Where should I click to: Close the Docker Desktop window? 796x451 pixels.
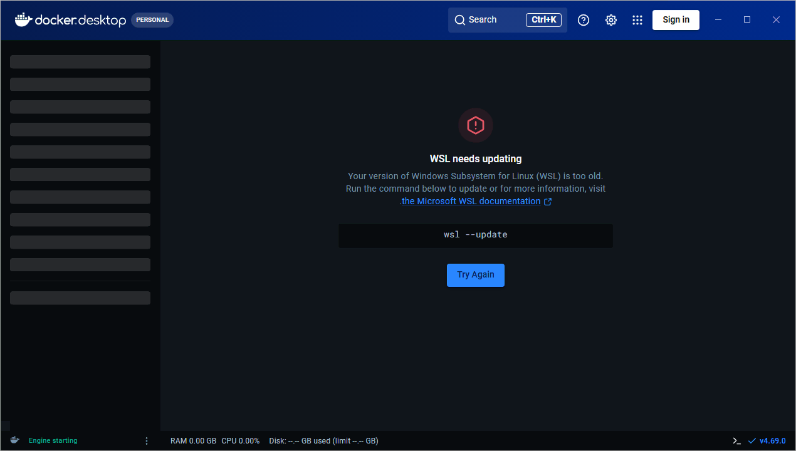776,20
